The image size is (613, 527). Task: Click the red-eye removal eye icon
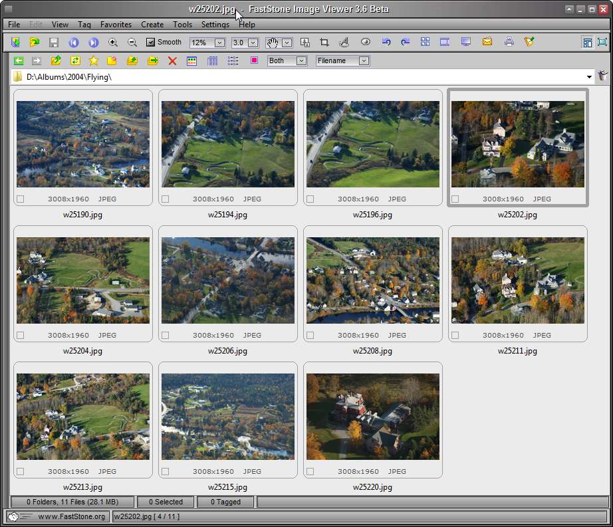366,42
